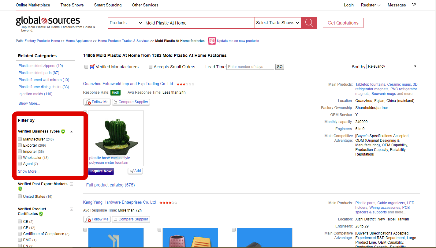The height and width of the screenshot is (248, 436).
Task: Open the Register dropdown menu
Action: 371,5
